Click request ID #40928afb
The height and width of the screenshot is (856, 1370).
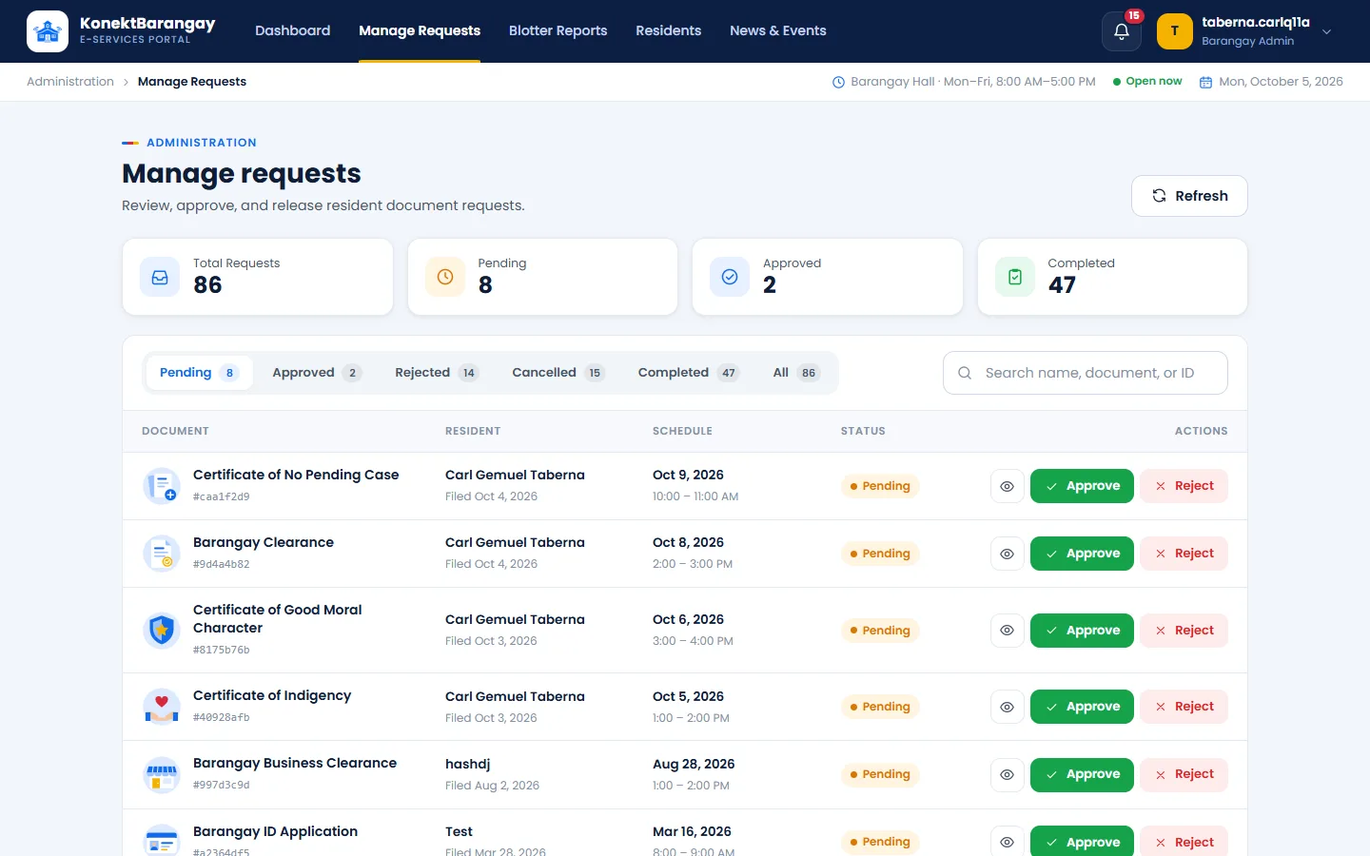(x=221, y=717)
